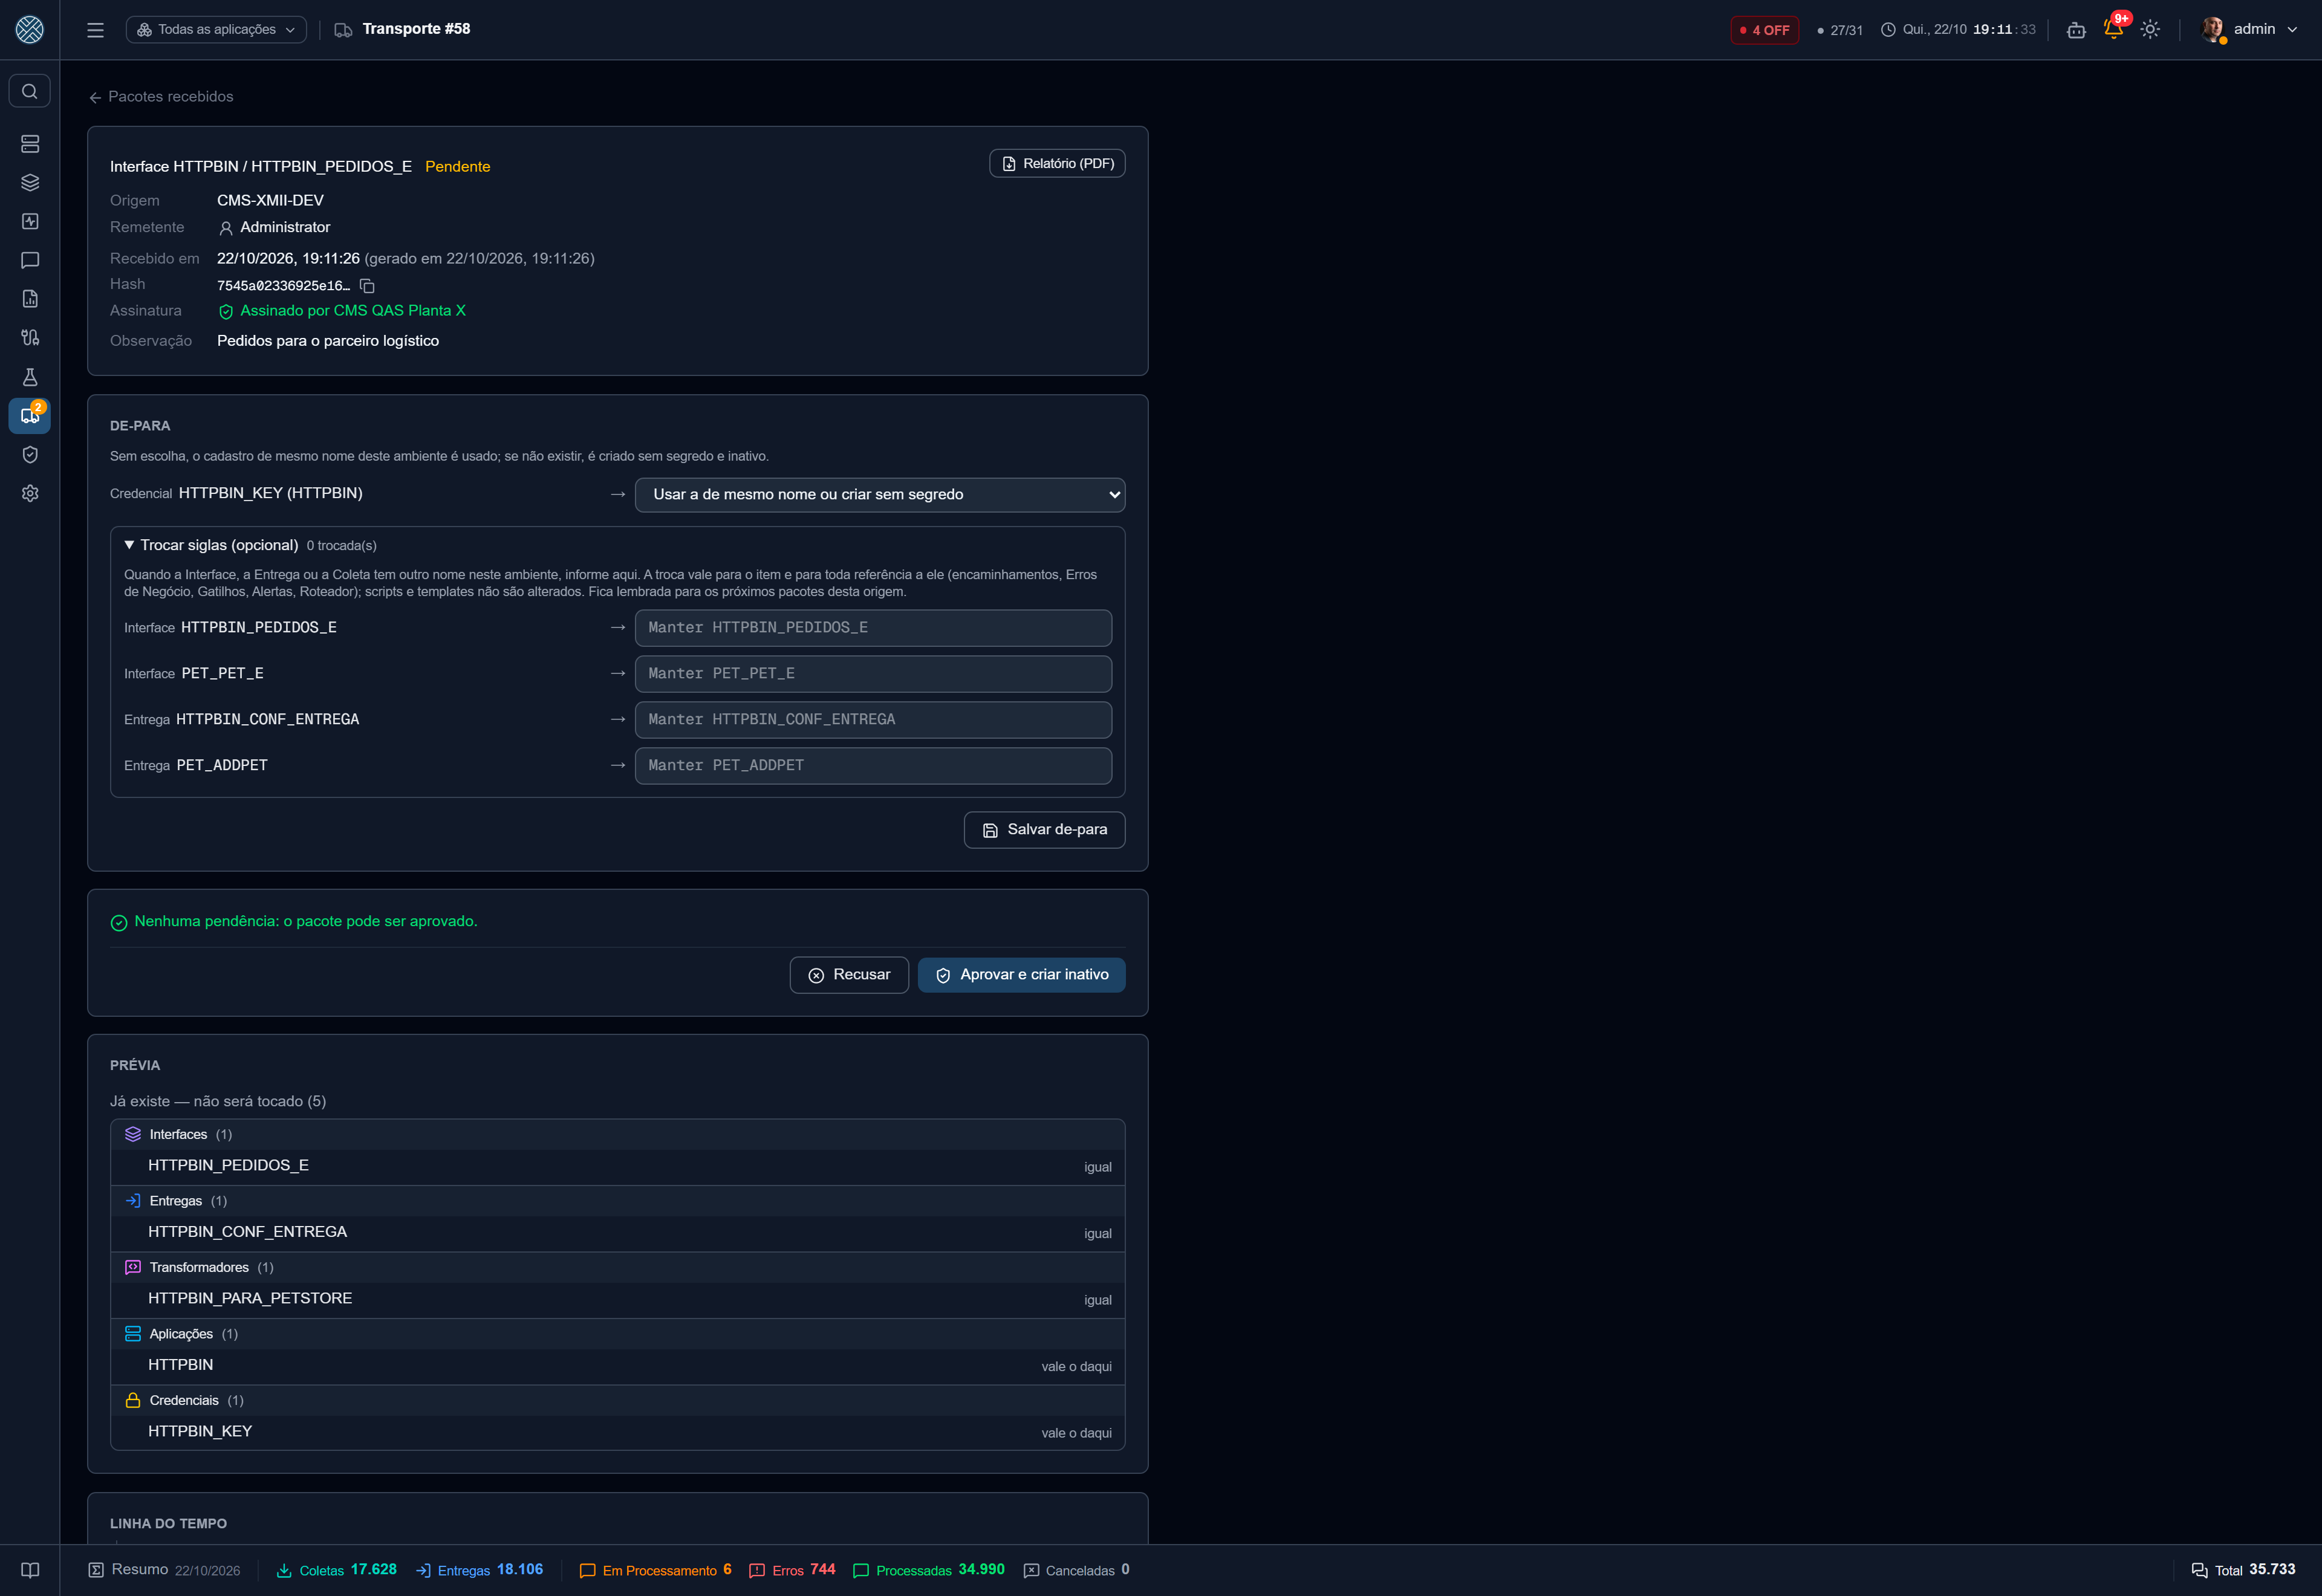2322x1596 pixels.
Task: Copy the hash value with copy icon
Action: click(367, 286)
